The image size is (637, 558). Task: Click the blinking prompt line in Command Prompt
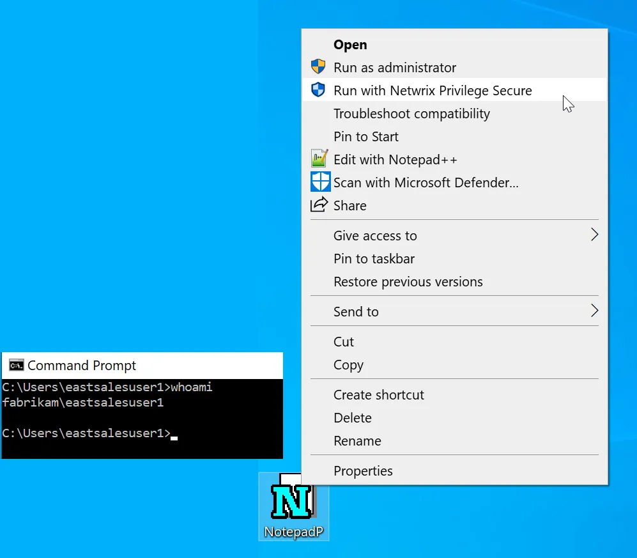coord(90,433)
